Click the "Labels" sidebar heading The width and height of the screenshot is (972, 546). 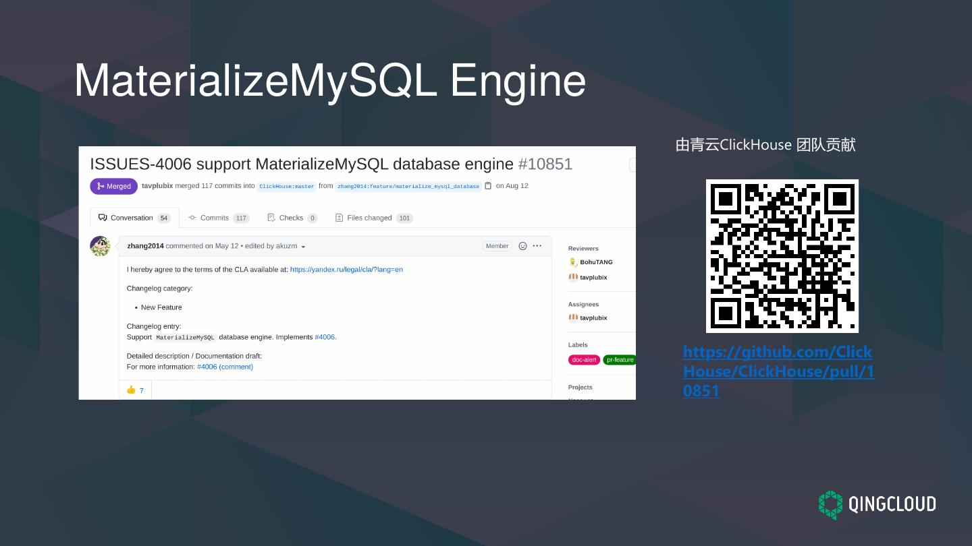tap(578, 345)
